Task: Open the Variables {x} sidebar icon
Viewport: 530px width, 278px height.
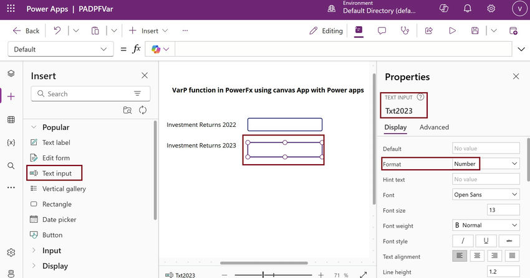Action: point(11,142)
